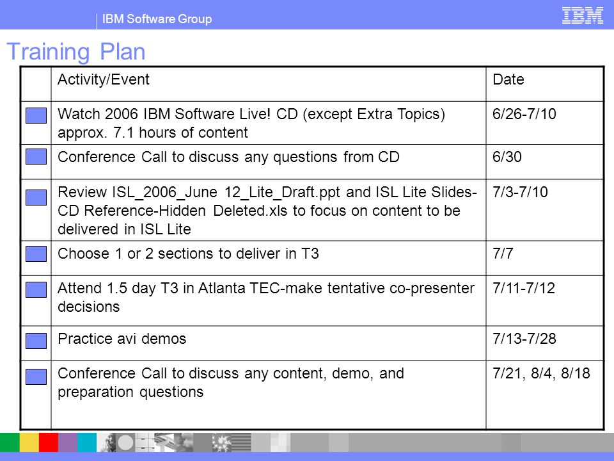Viewport: 614px width, 461px height.
Task: Select the 'Review ISL_2006_June 12_Lite_Draft.ppt' activity text
Action: point(267,211)
